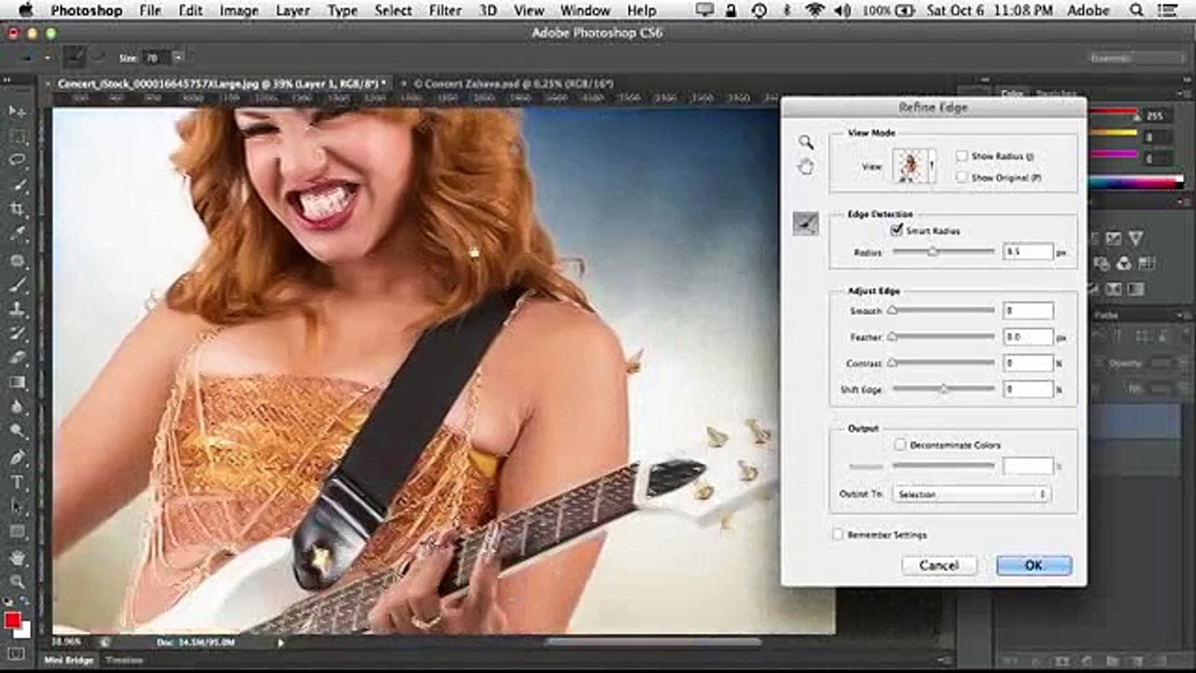Click the Cancel button
The height and width of the screenshot is (673, 1196).
point(939,565)
